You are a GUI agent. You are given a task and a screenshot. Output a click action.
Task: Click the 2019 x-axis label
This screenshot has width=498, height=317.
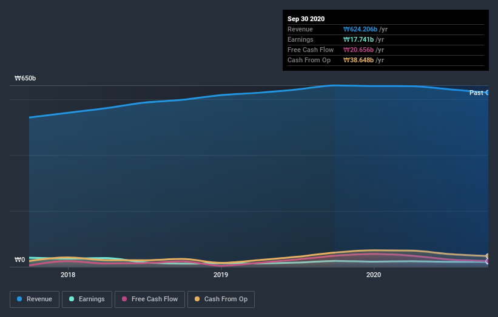pos(221,275)
